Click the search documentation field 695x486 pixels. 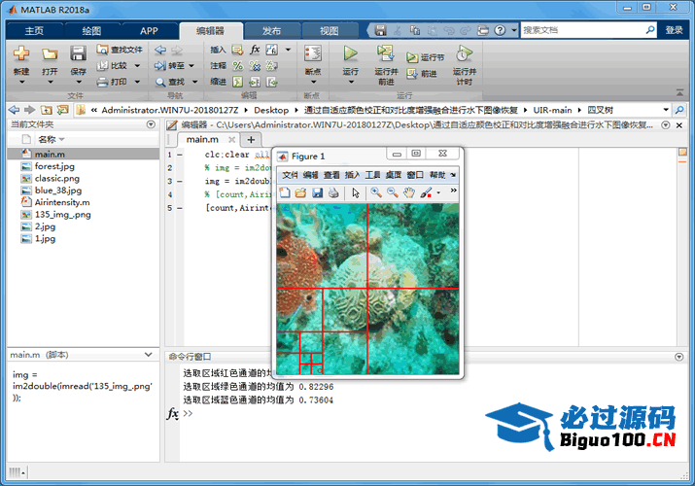tap(582, 30)
